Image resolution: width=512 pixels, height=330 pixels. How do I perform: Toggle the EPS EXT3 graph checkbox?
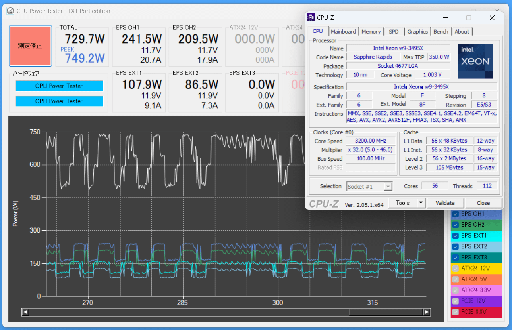(x=456, y=258)
